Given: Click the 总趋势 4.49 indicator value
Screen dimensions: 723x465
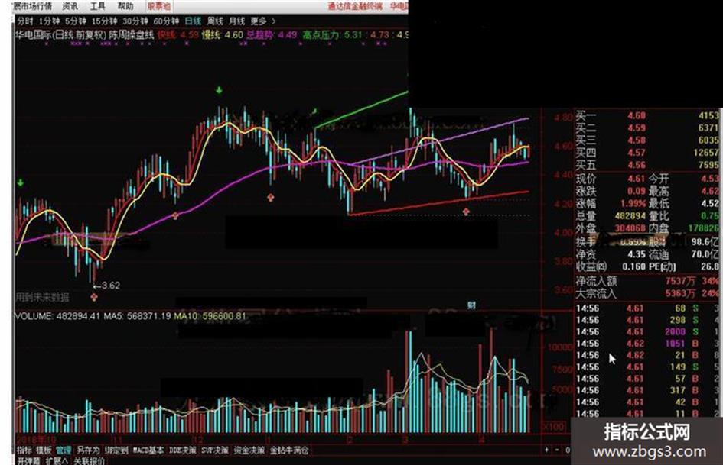Looking at the screenshot, I should [x=272, y=34].
